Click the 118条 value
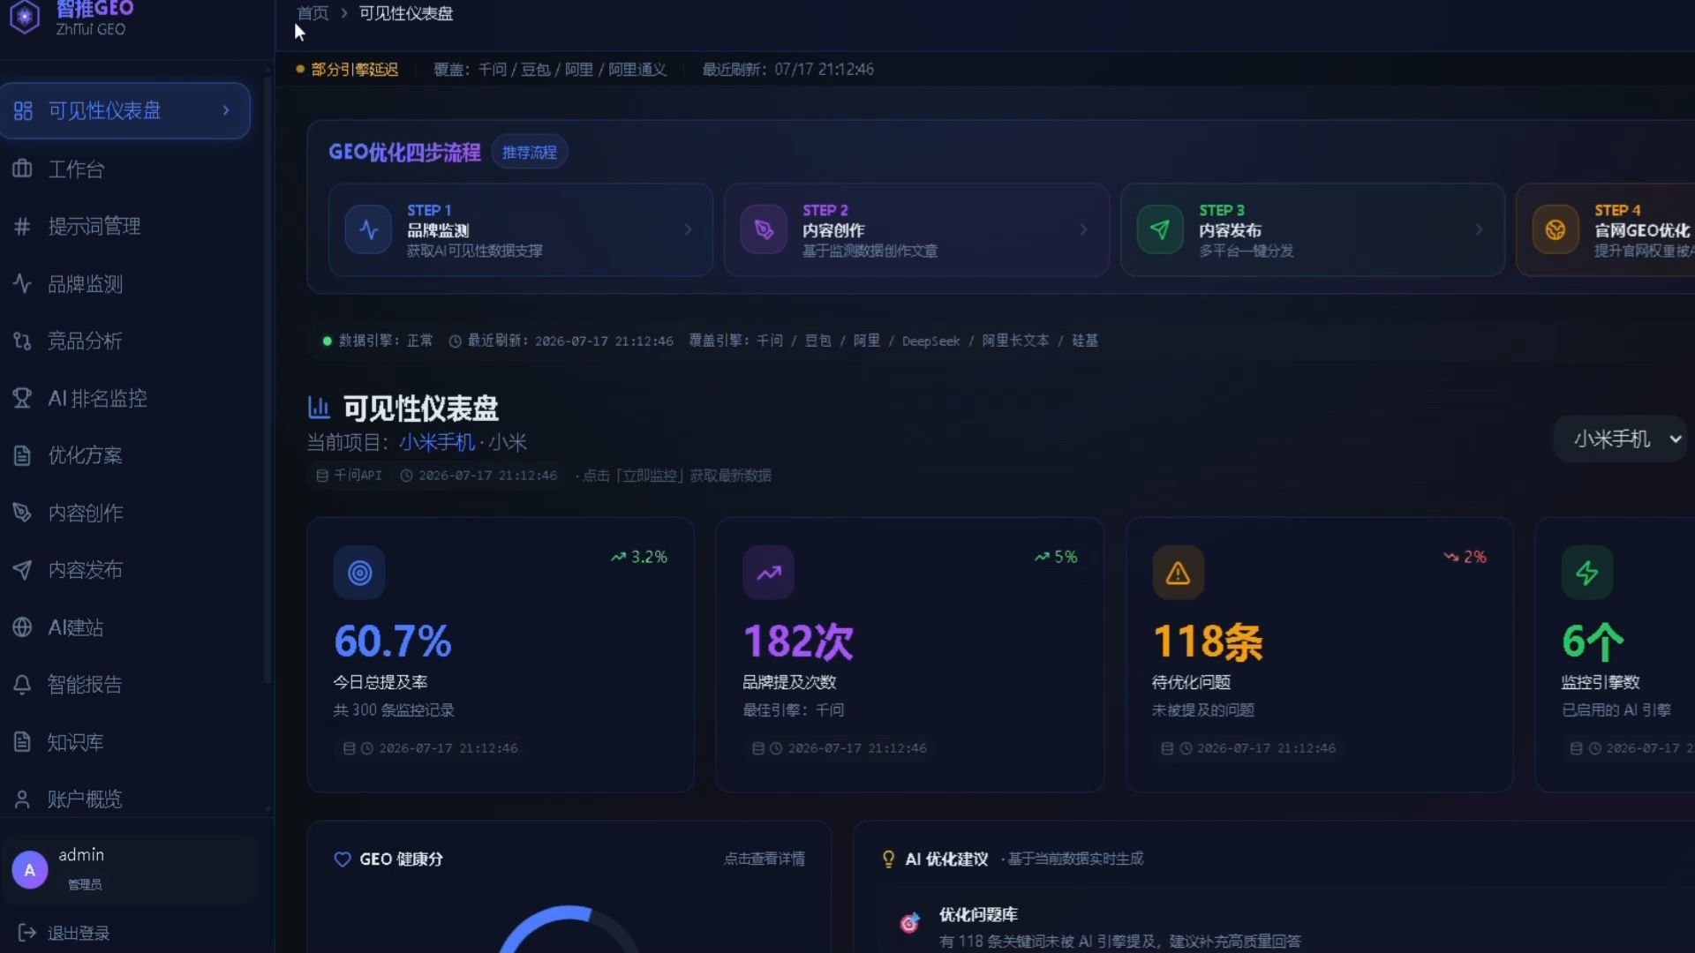This screenshot has height=953, width=1695. pyautogui.click(x=1208, y=642)
